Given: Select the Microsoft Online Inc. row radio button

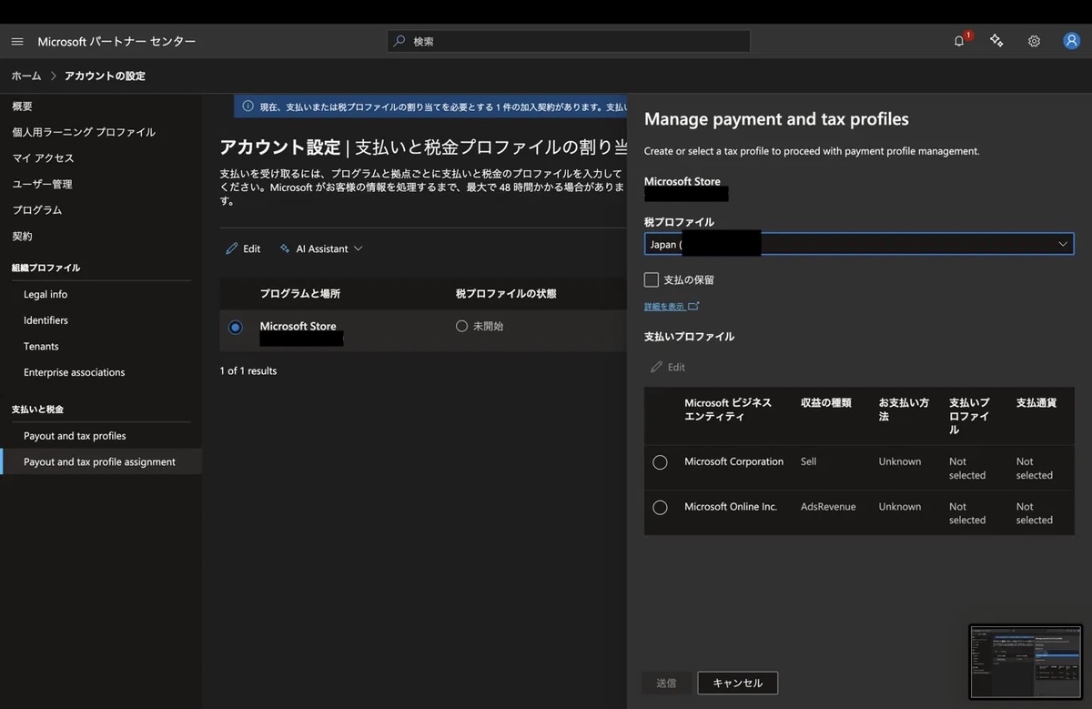Looking at the screenshot, I should [x=661, y=507].
